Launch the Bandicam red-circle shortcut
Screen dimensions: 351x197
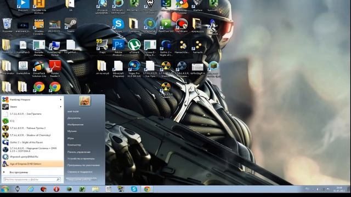[x=182, y=25]
